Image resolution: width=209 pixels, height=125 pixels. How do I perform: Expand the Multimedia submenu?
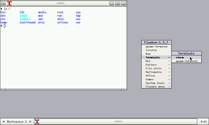click(156, 72)
